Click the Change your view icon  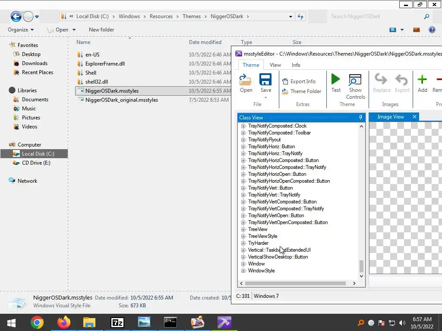[x=393, y=30]
